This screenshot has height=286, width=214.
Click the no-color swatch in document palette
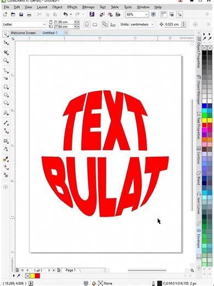(27, 276)
